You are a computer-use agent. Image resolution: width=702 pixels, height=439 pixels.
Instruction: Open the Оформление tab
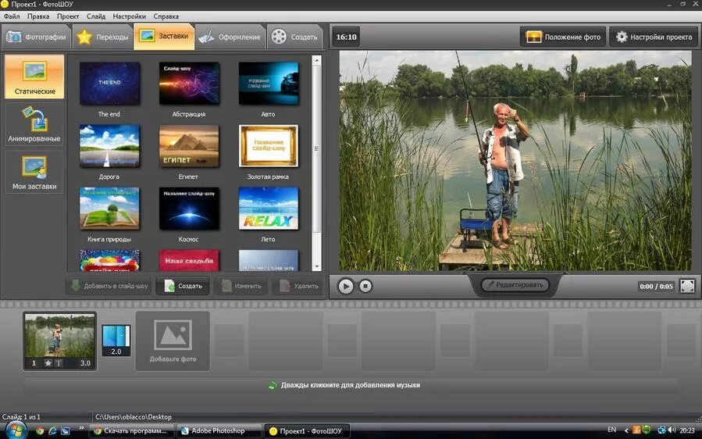(x=230, y=37)
